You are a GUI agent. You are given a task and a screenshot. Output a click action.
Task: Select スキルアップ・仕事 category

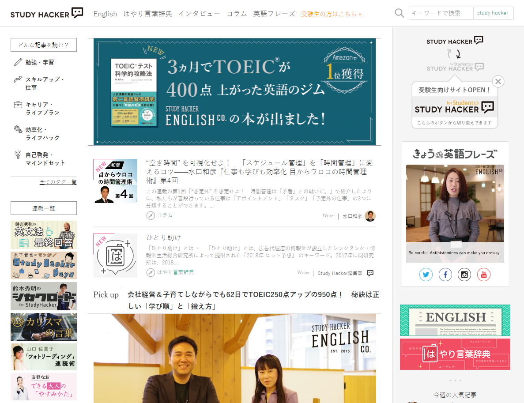pos(45,83)
